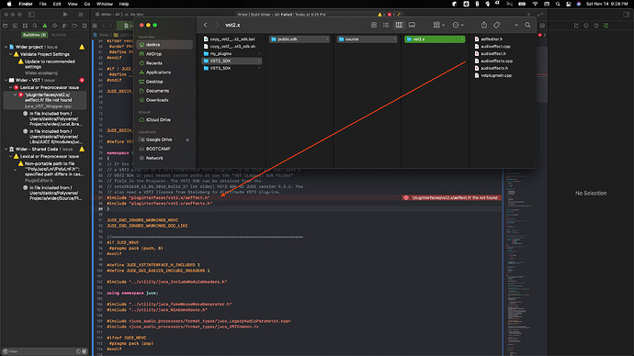Select Non-portable path to file warning
This screenshot has width=634, height=356.
[51, 169]
